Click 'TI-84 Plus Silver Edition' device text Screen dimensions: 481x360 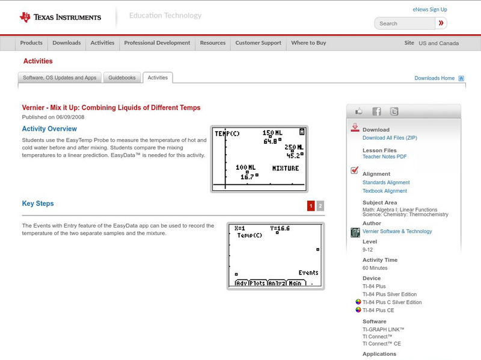(390, 294)
